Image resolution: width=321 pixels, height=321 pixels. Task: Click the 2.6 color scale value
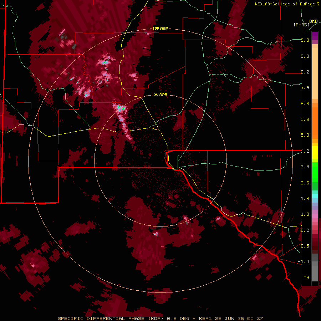pos(305,183)
